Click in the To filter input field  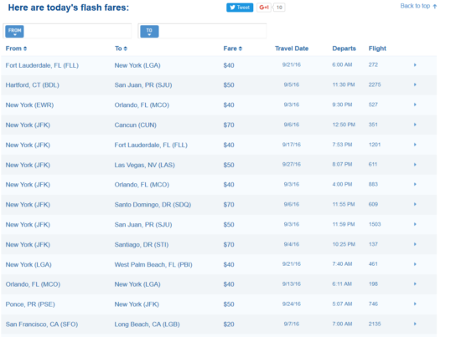(x=212, y=31)
